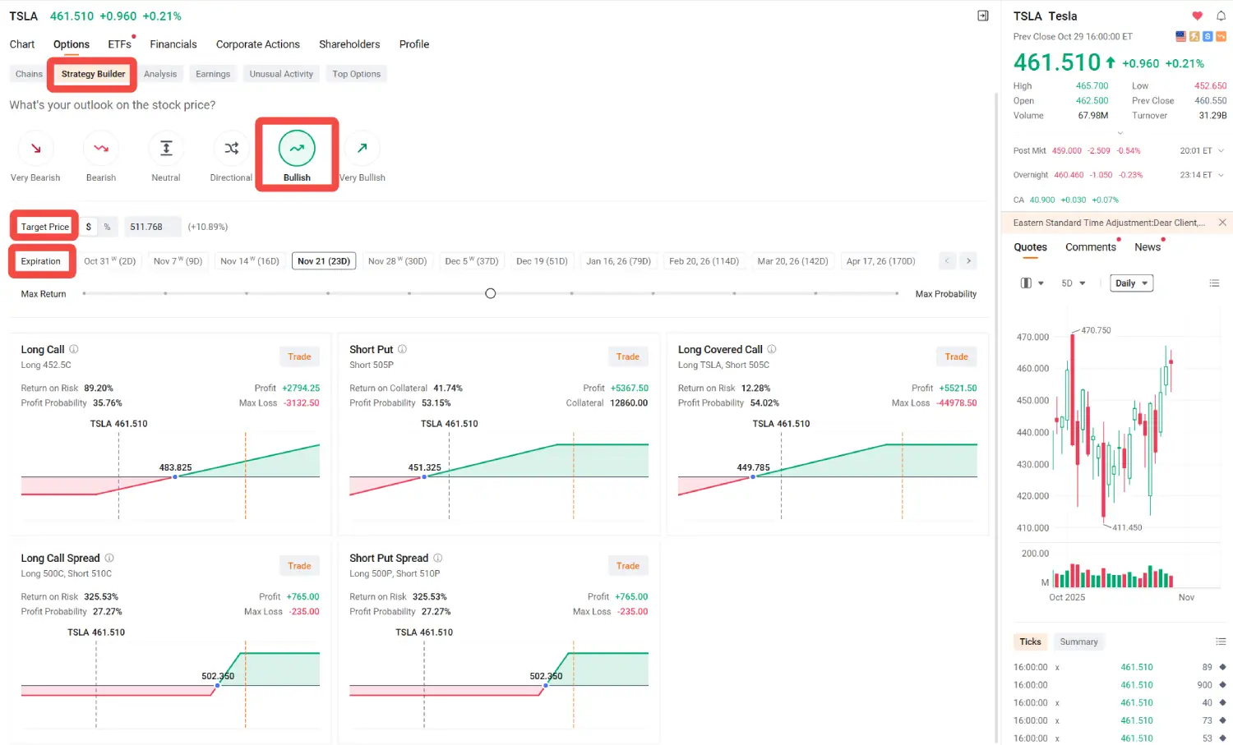Expand more quote details chevron
This screenshot has width=1233, height=745.
[1119, 133]
